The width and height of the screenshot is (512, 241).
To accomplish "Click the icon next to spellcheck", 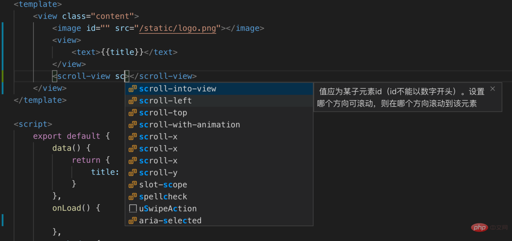I will (x=133, y=197).
